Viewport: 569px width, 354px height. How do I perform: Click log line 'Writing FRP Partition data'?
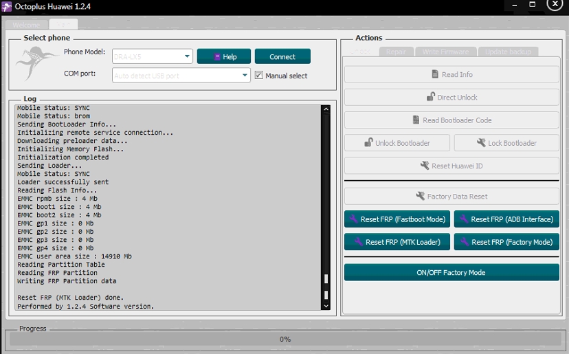tap(67, 280)
